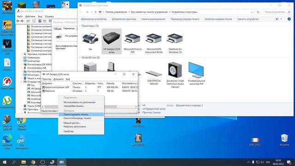Open the notification center in the tray
The height and width of the screenshot is (166, 295).
point(289,162)
